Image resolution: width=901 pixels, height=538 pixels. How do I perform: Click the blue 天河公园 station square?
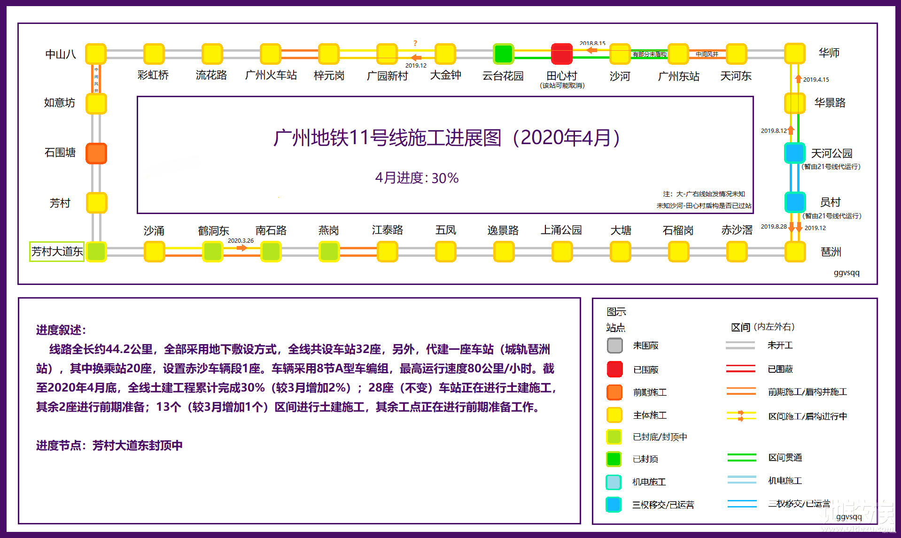[x=795, y=153]
